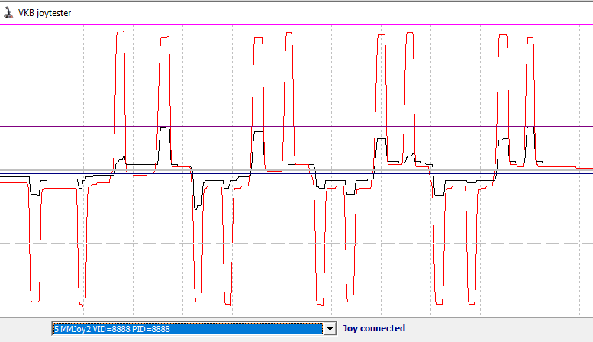Click the VKB joytester joystick app icon
This screenshot has width=593, height=342.
pos(8,12)
